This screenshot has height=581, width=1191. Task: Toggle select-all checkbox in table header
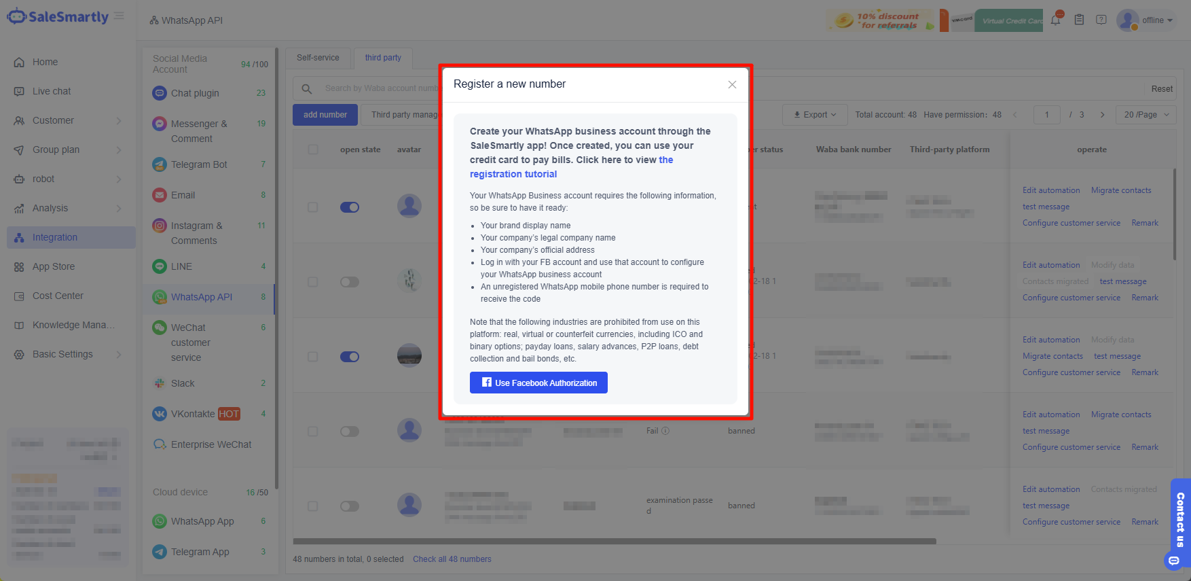313,149
